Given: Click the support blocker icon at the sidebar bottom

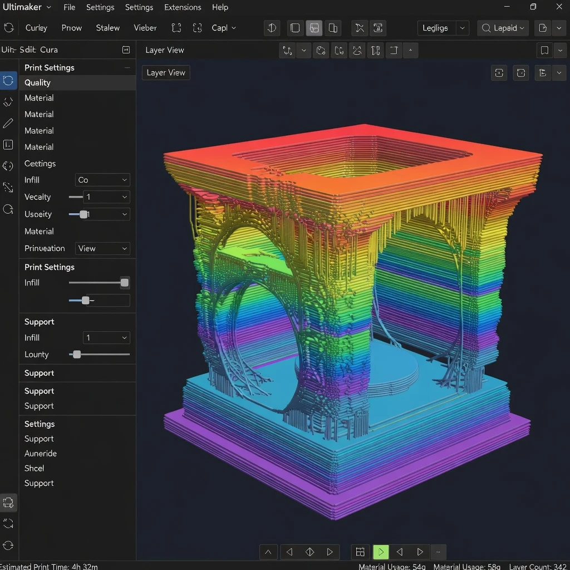Looking at the screenshot, I should pyautogui.click(x=8, y=502).
